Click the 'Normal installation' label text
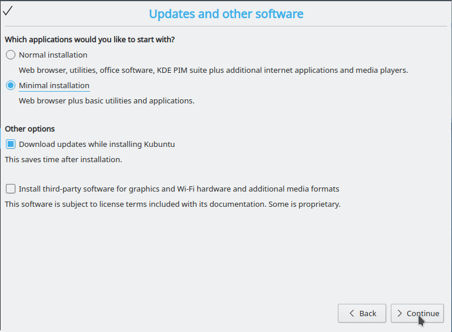Screen dimensions: 452x332 53,55
